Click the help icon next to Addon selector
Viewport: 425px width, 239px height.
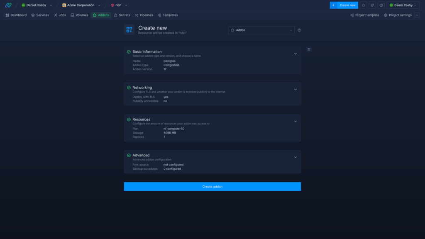pyautogui.click(x=299, y=30)
